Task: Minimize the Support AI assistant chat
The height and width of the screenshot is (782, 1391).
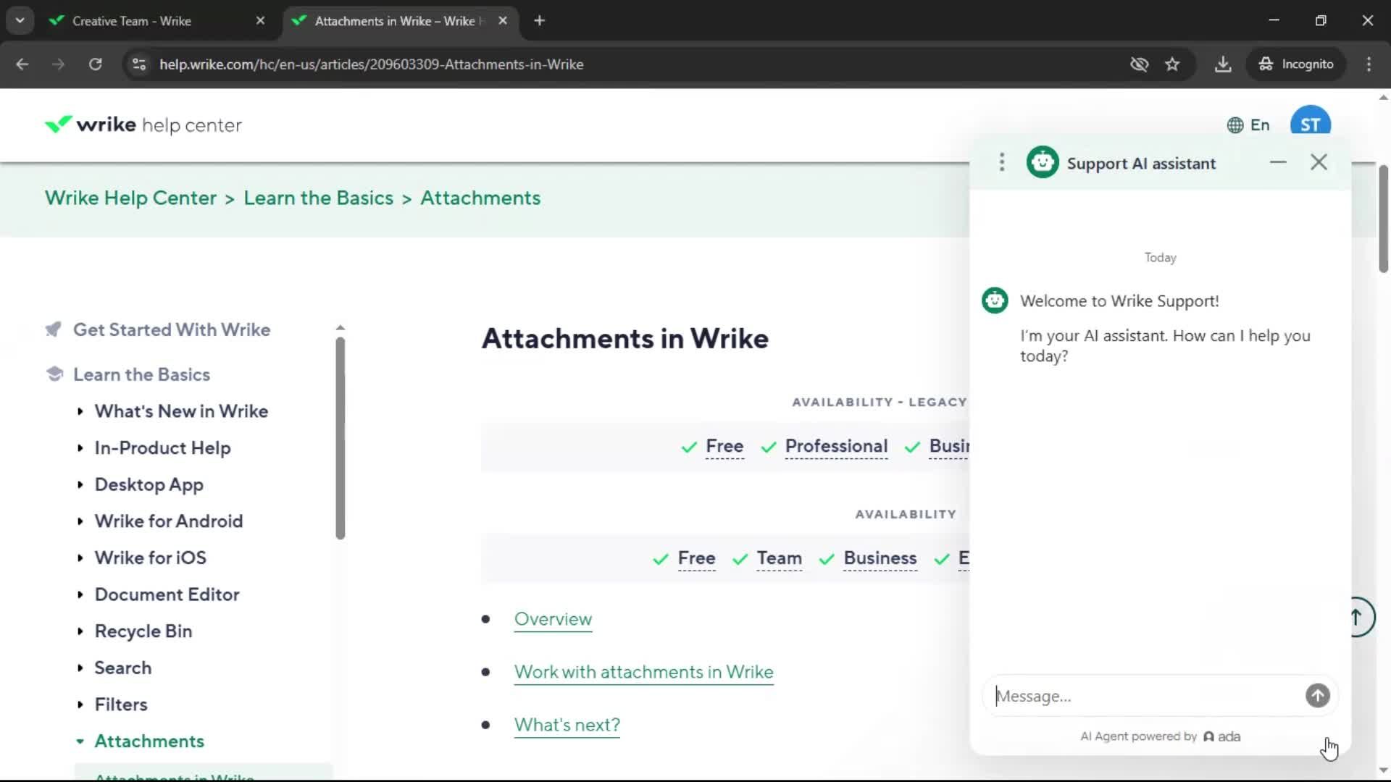Action: pyautogui.click(x=1278, y=162)
